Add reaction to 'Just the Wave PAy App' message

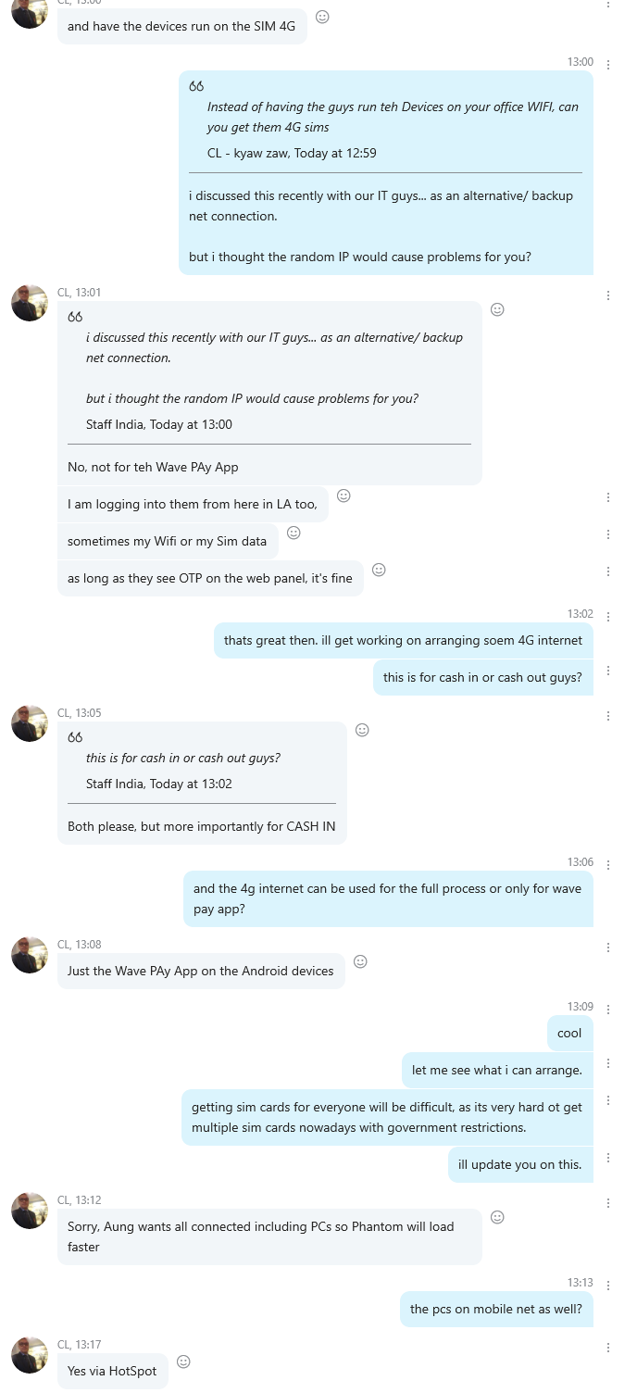(361, 961)
